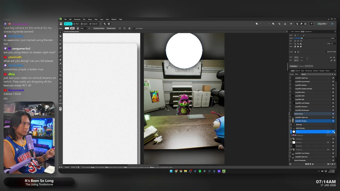Toggle the Lock Children checkbox
This screenshot has width=340, height=191.
click(x=134, y=28)
